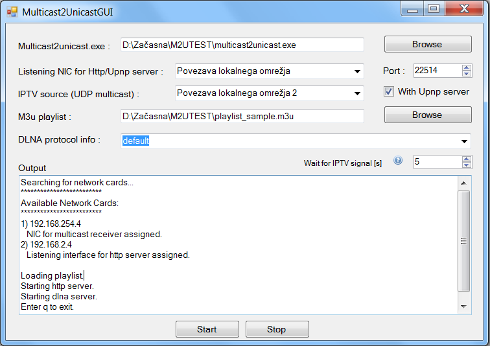Image resolution: width=490 pixels, height=346 pixels.
Task: Click the Stop button
Action: [277, 329]
